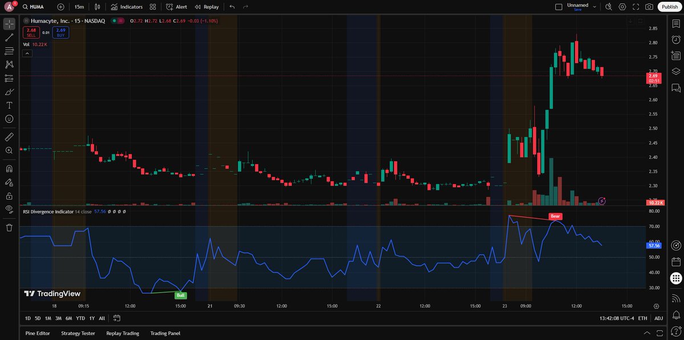The height and width of the screenshot is (340, 684).
Task: Open the object tree layers panel
Action: (x=675, y=72)
